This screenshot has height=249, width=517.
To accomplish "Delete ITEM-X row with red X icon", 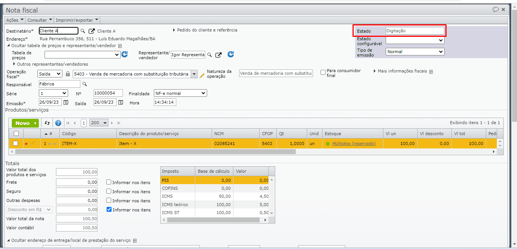I will [26, 144].
